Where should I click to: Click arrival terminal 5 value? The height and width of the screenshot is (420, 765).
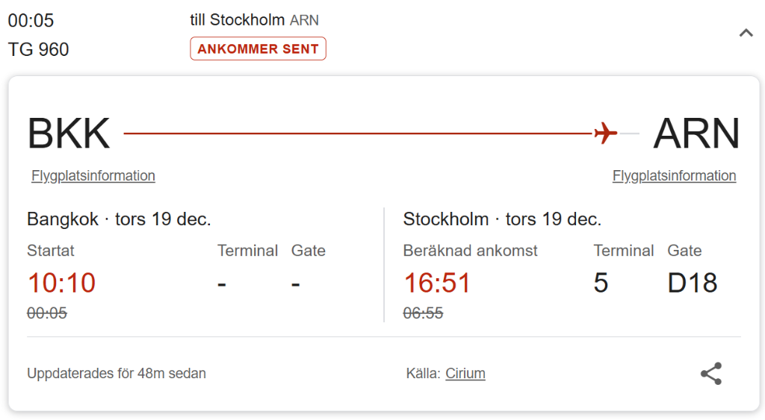click(x=601, y=283)
